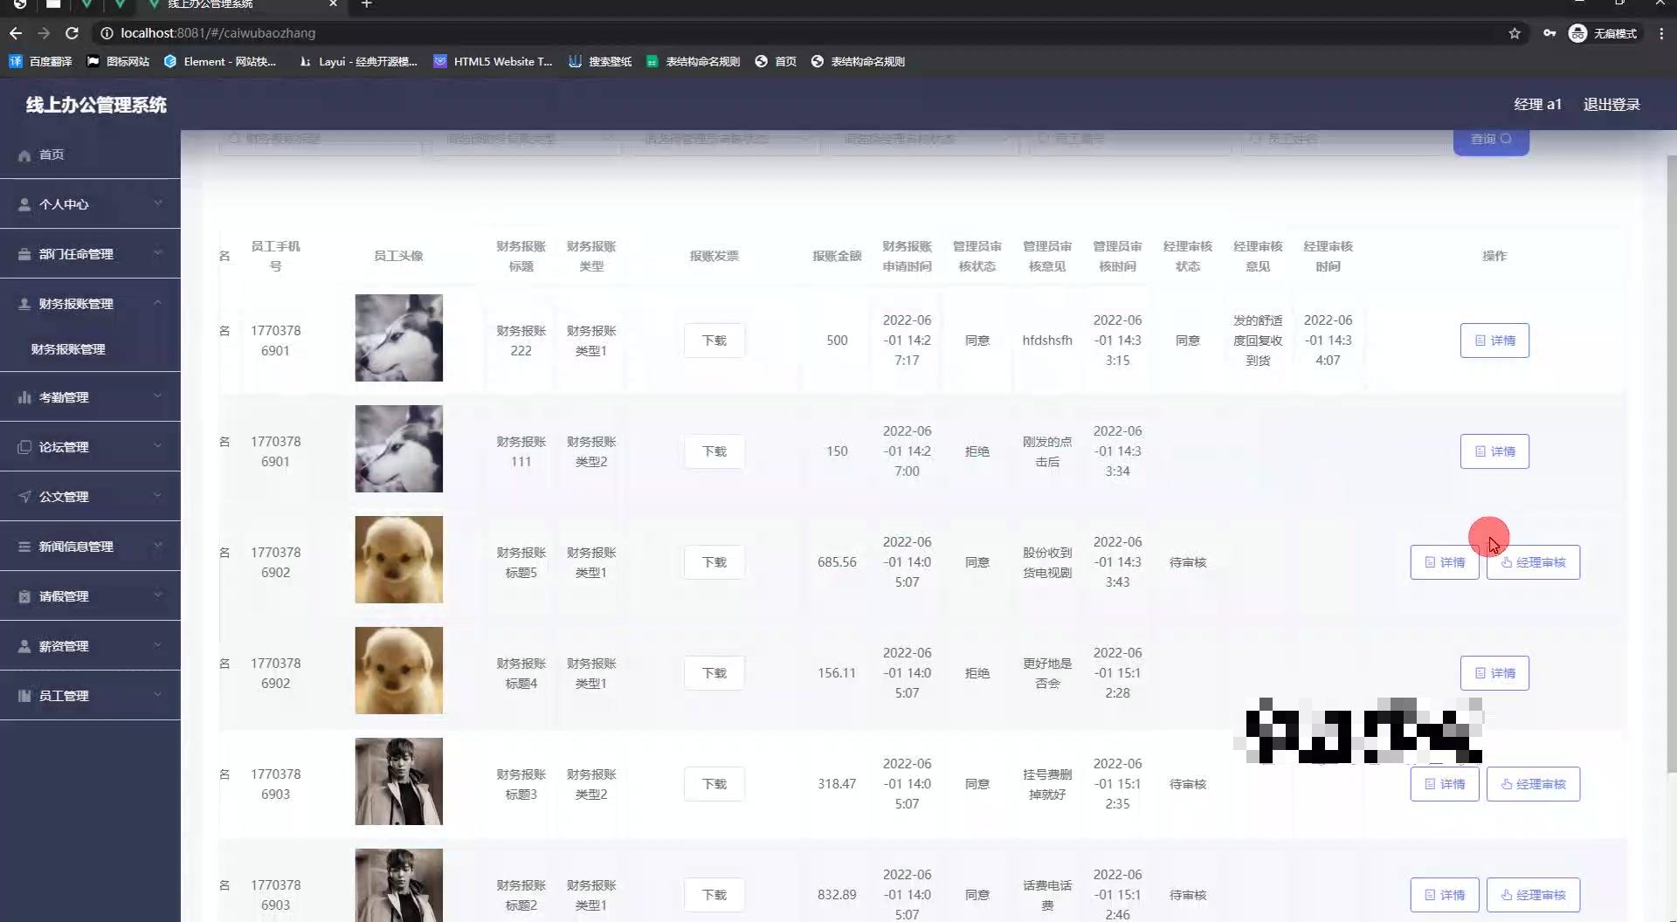Click the copy icon beside 论坛管理
The image size is (1677, 922).
pos(24,447)
